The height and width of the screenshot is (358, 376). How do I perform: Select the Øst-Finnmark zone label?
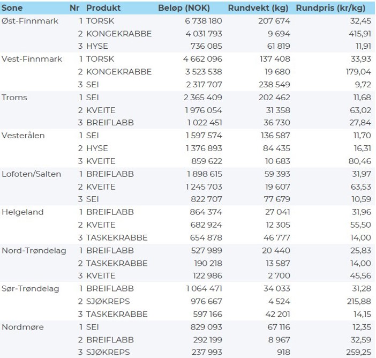(30, 21)
